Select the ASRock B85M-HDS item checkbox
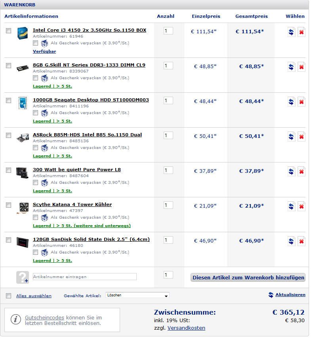The image size is (313, 338). pyautogui.click(x=9, y=136)
